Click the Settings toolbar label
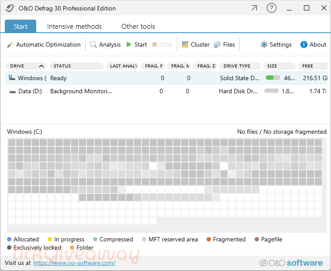This screenshot has height=271, width=331. click(x=280, y=44)
